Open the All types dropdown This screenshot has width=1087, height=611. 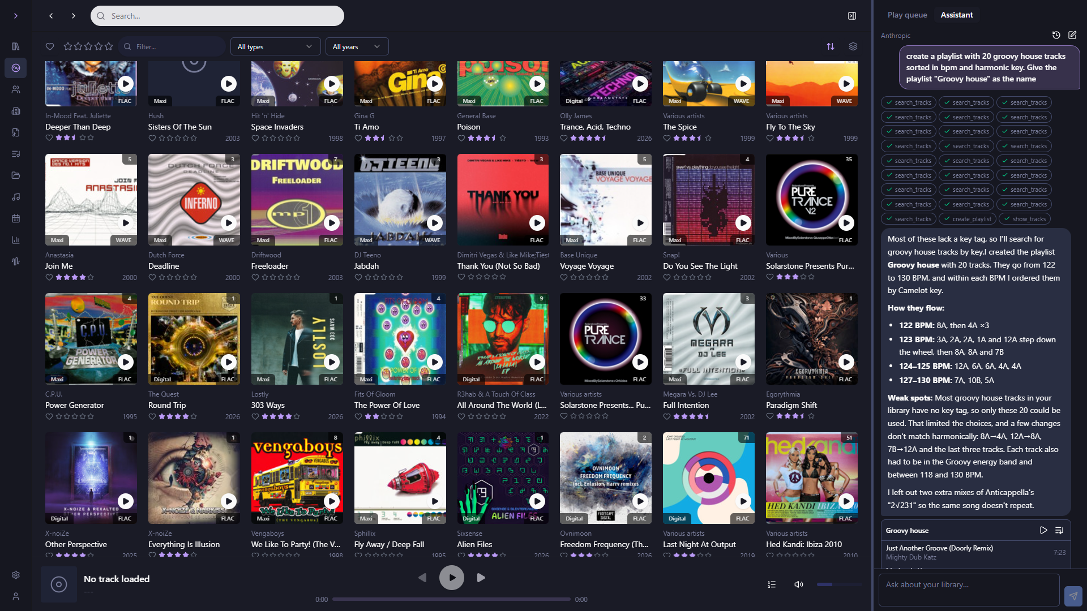point(275,46)
